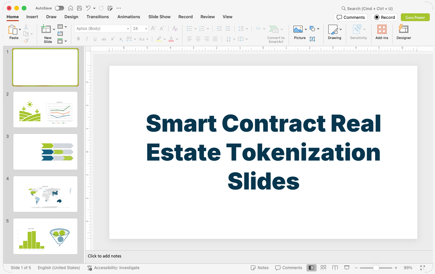This screenshot has width=435, height=274.
Task: Toggle the AutoSave switch
Action: click(60, 8)
